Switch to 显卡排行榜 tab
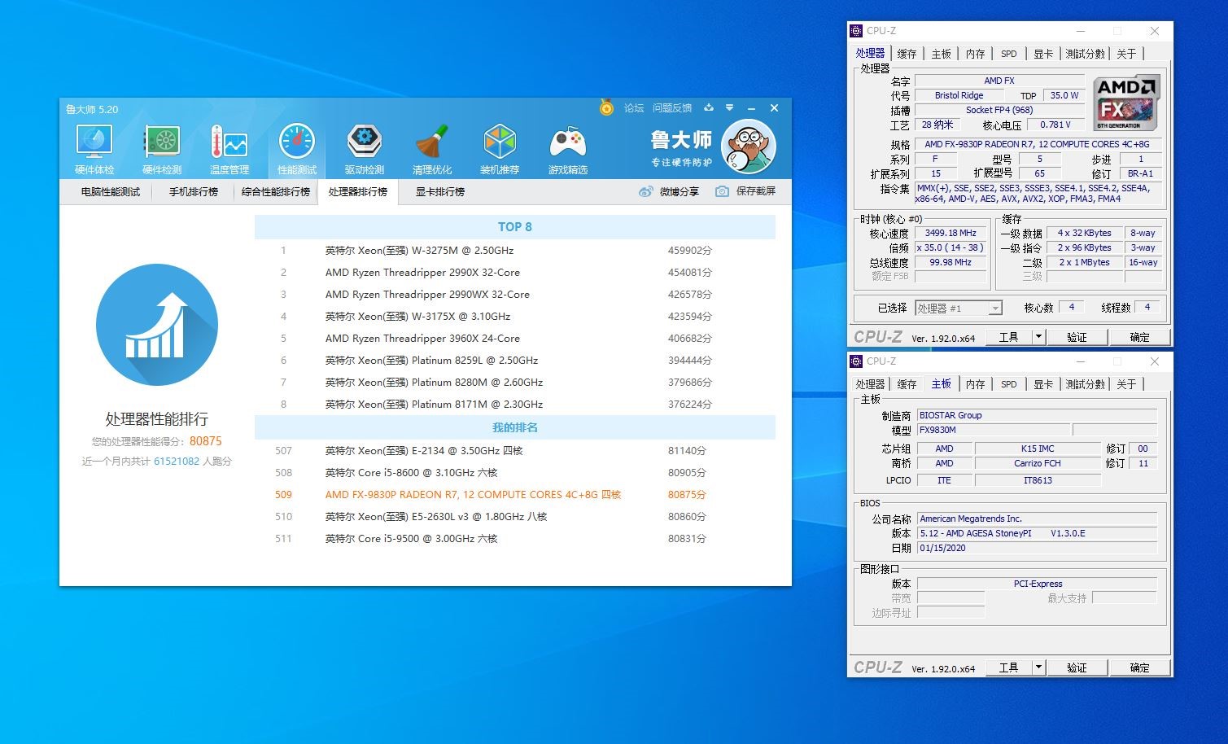The width and height of the screenshot is (1228, 744). point(440,191)
